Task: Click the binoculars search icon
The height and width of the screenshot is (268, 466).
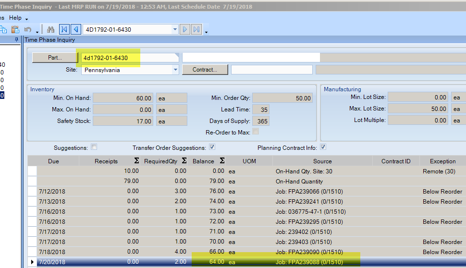Action: (x=50, y=30)
